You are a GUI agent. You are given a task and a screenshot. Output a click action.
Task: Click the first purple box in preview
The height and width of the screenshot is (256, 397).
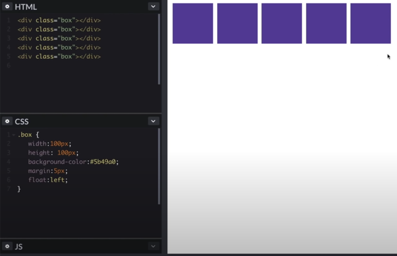point(193,23)
